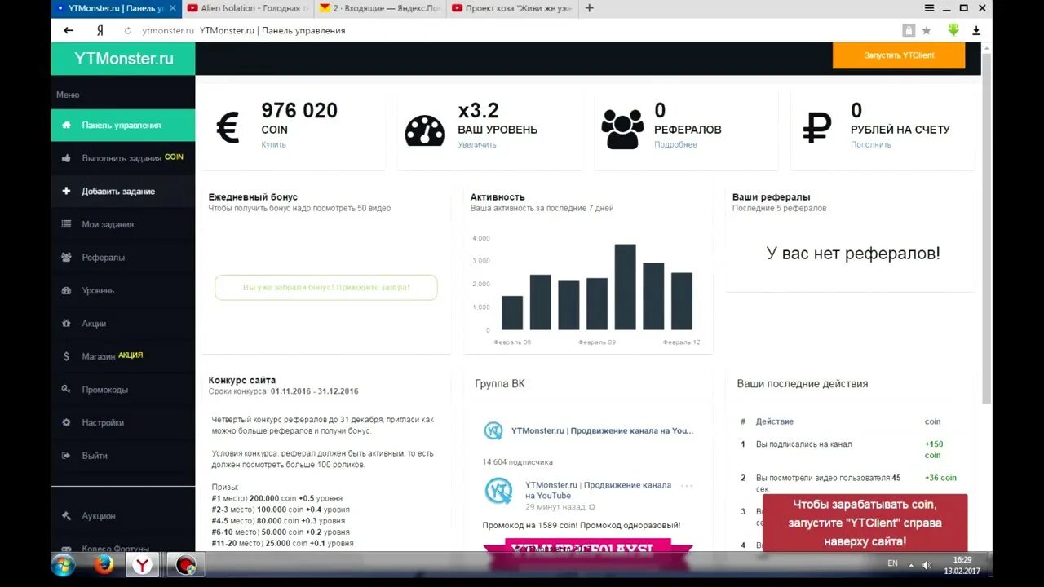The width and height of the screenshot is (1044, 587).
Task: Click the thumbs-up icon for Выполнить задания
Action: point(66,158)
